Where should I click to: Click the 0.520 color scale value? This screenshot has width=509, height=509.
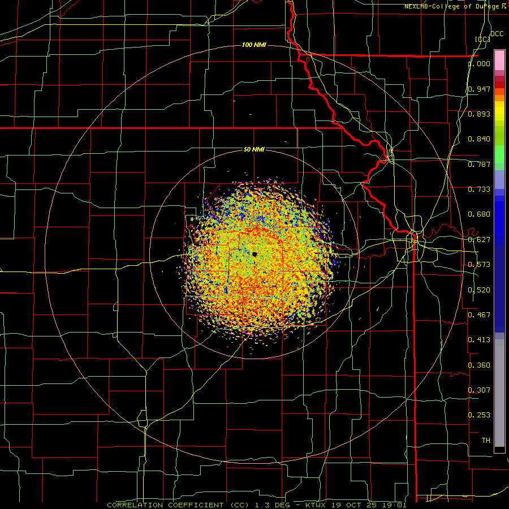pyautogui.click(x=479, y=290)
